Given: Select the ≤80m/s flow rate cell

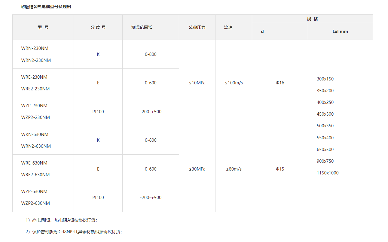Looking at the screenshot, I should [x=234, y=169].
